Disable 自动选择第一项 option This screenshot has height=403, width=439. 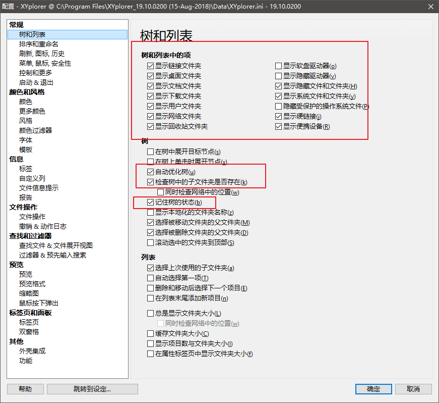click(150, 278)
